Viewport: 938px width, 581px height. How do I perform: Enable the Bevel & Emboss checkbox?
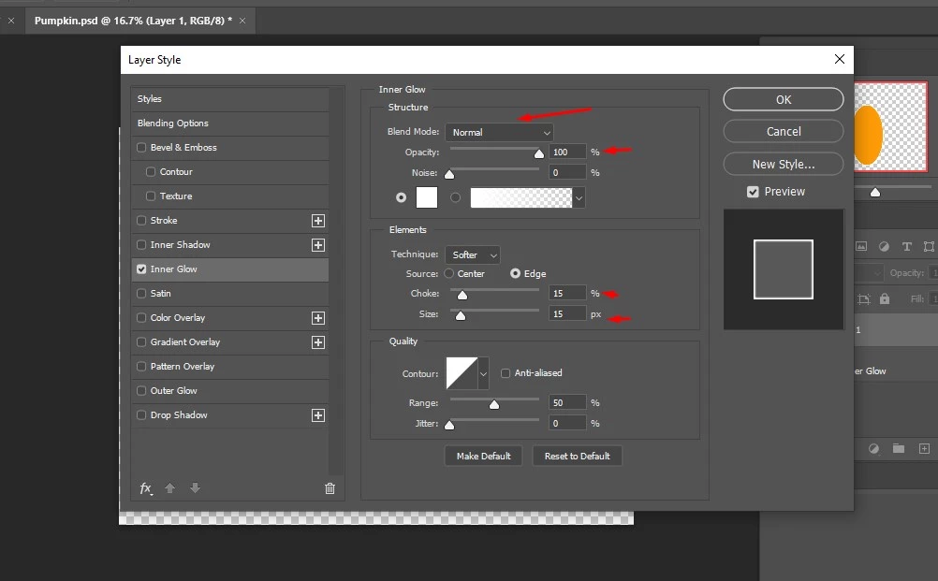(141, 147)
